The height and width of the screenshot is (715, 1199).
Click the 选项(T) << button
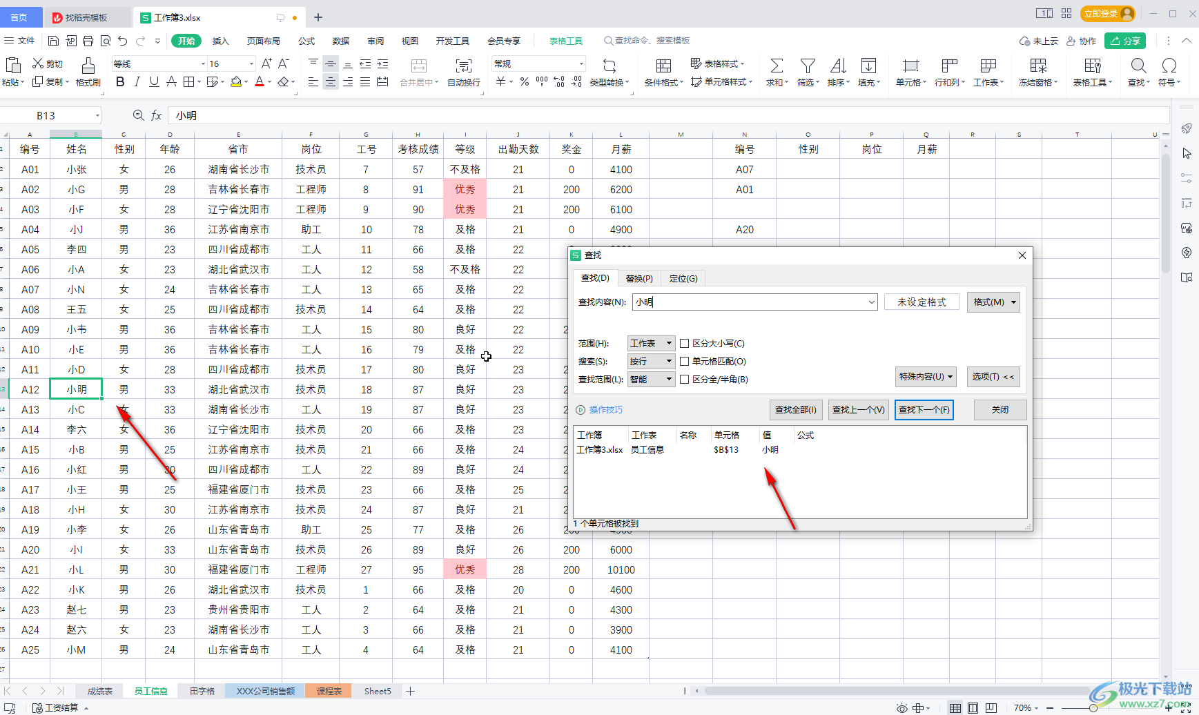pos(993,376)
